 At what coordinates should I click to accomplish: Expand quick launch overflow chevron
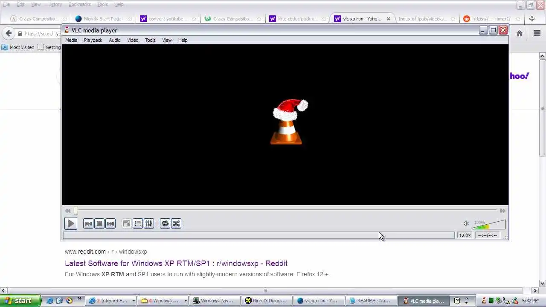click(79, 298)
